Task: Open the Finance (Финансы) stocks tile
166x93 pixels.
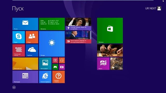Action: [52, 24]
